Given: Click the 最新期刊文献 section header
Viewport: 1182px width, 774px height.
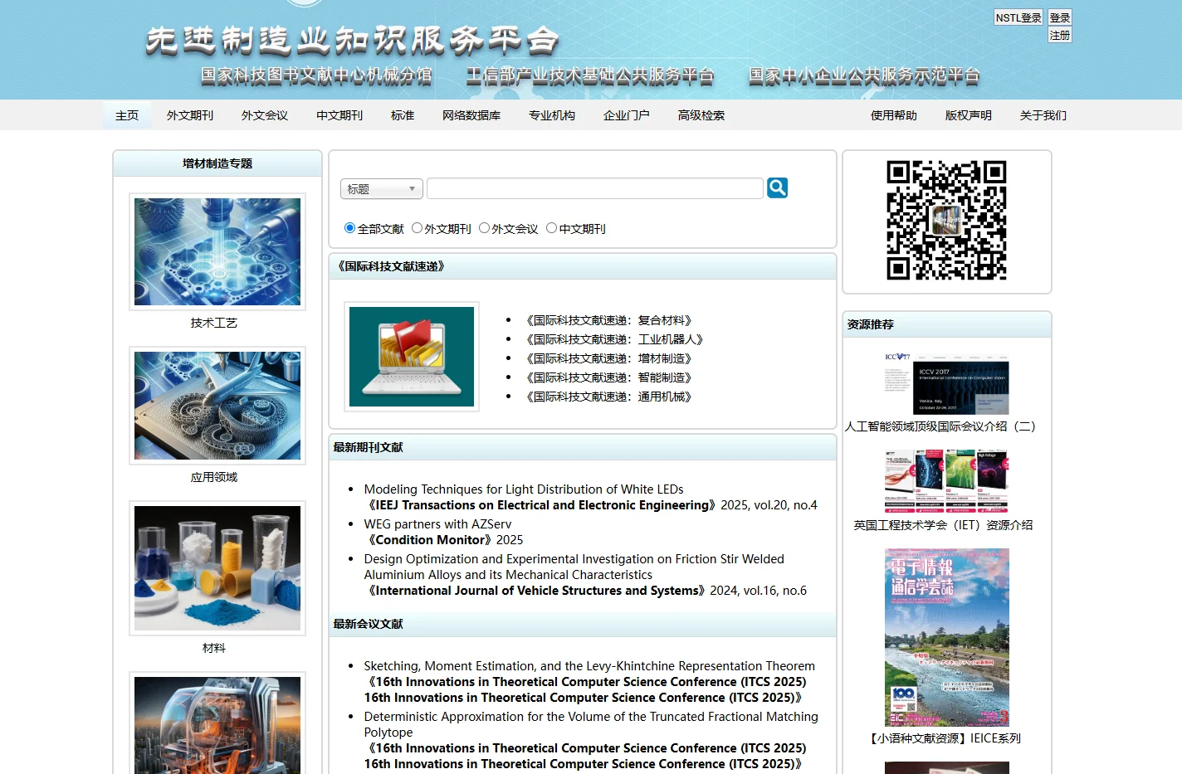Looking at the screenshot, I should point(583,447).
